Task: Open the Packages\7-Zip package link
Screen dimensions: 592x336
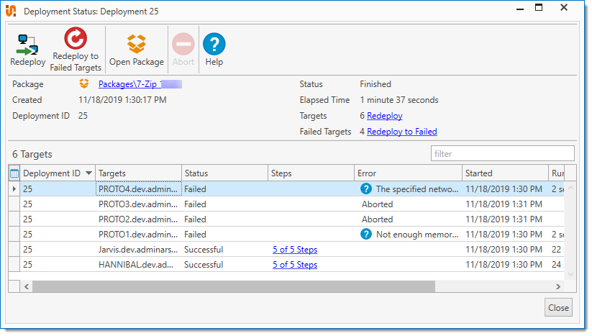Action: (129, 85)
